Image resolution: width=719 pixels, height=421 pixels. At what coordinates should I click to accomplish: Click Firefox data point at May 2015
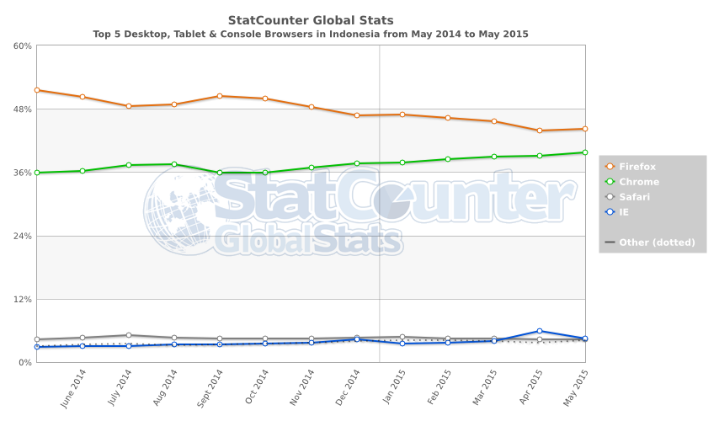(584, 129)
